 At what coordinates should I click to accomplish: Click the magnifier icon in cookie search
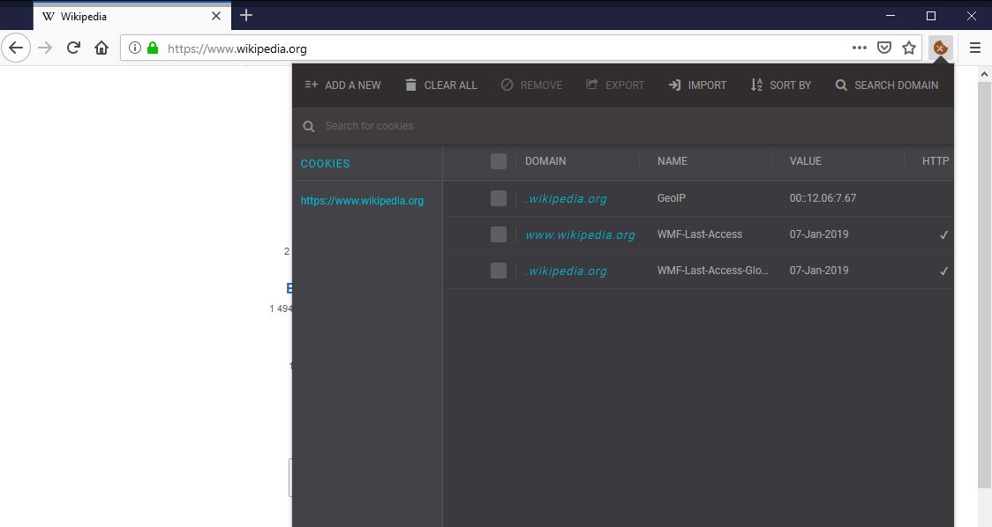point(309,126)
